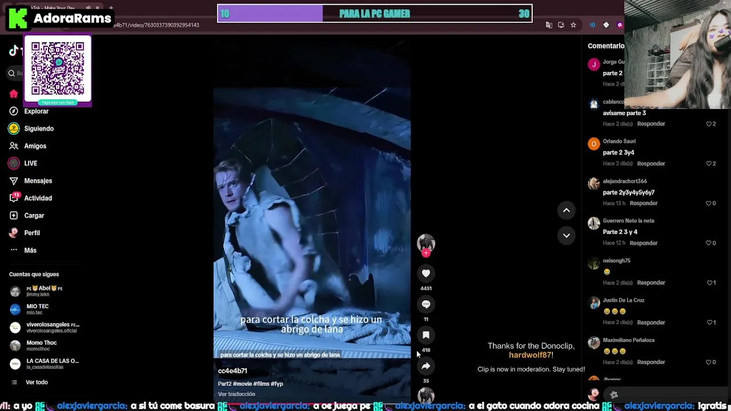
Task: Save video with the bookmark icon
Action: click(x=426, y=335)
